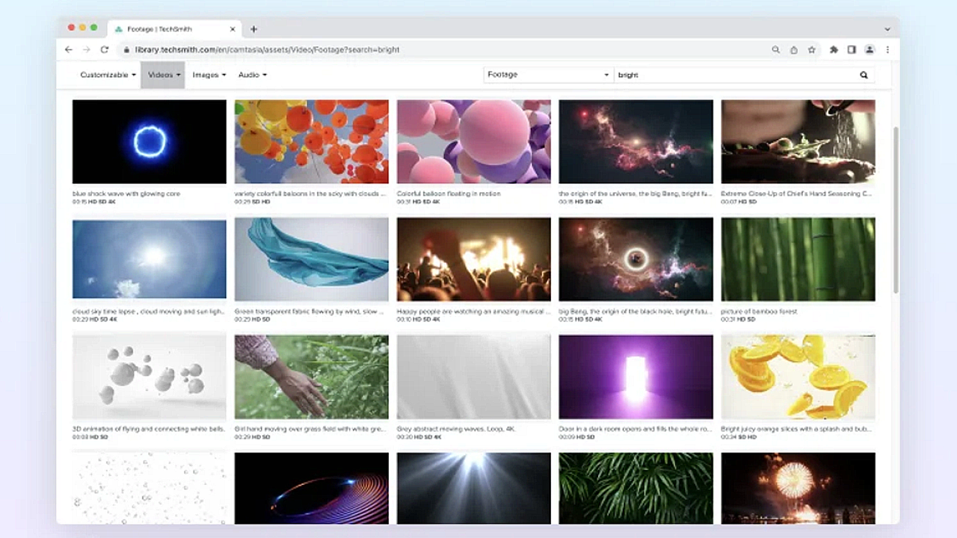The image size is (957, 538).
Task: Open the Footage media type dropdown
Action: [x=548, y=75]
